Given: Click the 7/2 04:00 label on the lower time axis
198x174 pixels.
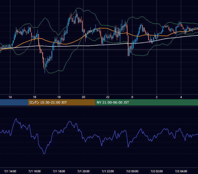Looking at the screenshot, I should [x=181, y=171].
